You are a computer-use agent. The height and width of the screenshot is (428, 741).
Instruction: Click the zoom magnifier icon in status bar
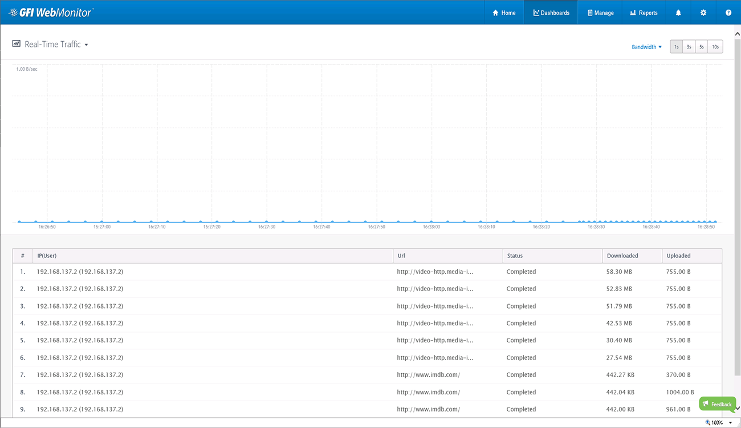(x=708, y=423)
